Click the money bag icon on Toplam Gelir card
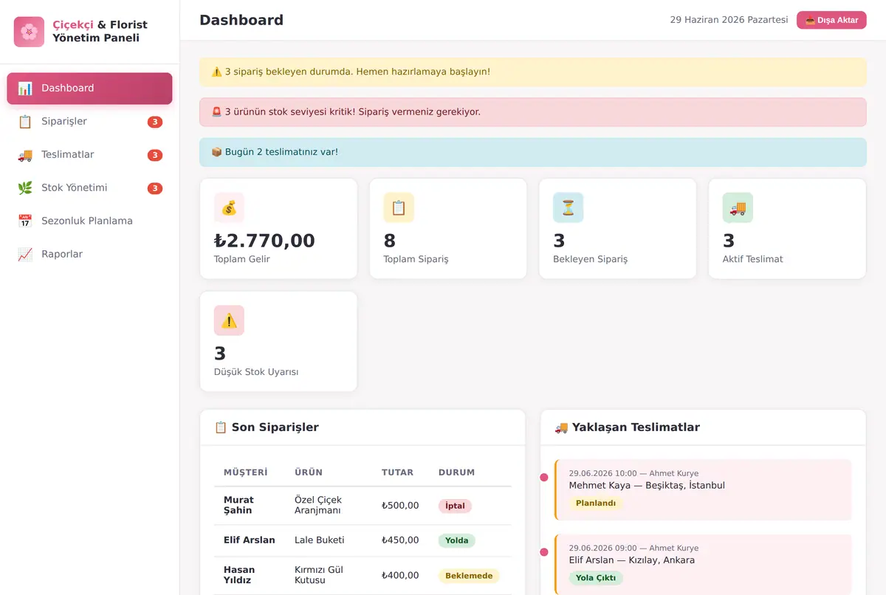 pyautogui.click(x=229, y=207)
